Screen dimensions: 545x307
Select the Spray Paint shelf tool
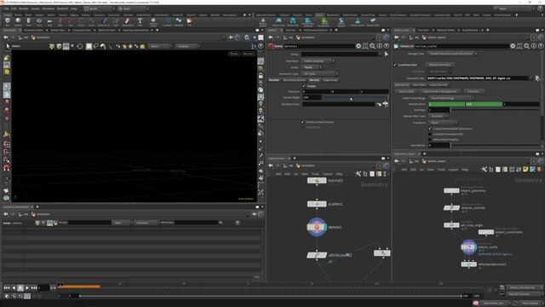pyautogui.click(x=128, y=22)
